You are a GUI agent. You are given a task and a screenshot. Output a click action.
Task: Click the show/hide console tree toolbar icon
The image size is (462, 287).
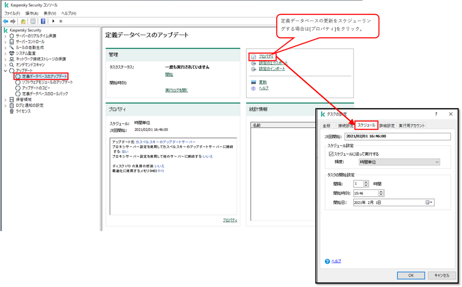[33, 21]
